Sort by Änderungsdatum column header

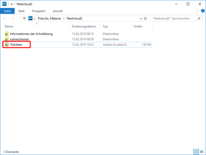84,26
